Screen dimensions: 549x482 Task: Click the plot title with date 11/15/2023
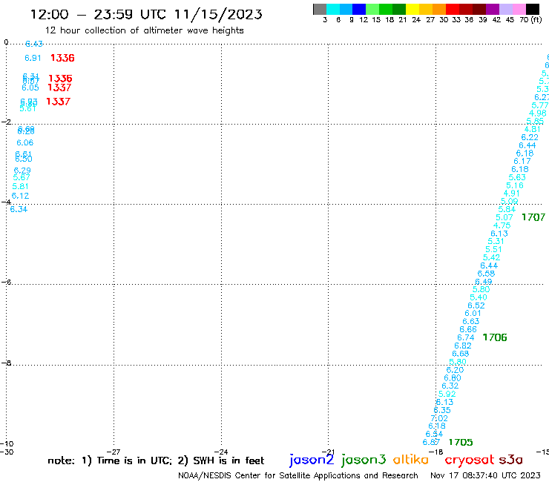[146, 14]
